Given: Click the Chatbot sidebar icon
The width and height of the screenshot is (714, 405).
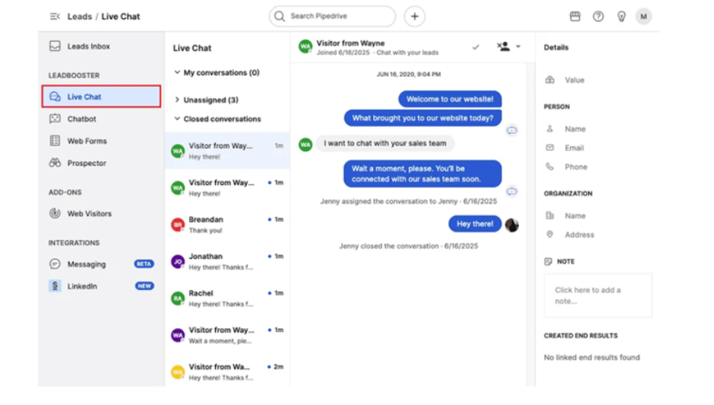Looking at the screenshot, I should coord(55,119).
